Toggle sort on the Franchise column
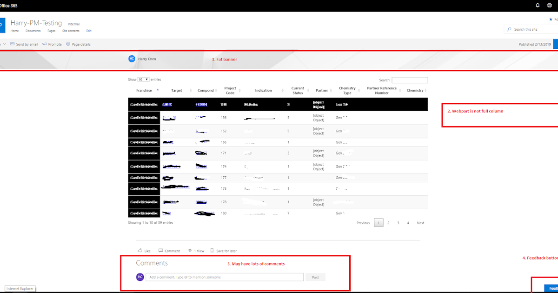The height and width of the screenshot is (293, 558). pos(143,90)
